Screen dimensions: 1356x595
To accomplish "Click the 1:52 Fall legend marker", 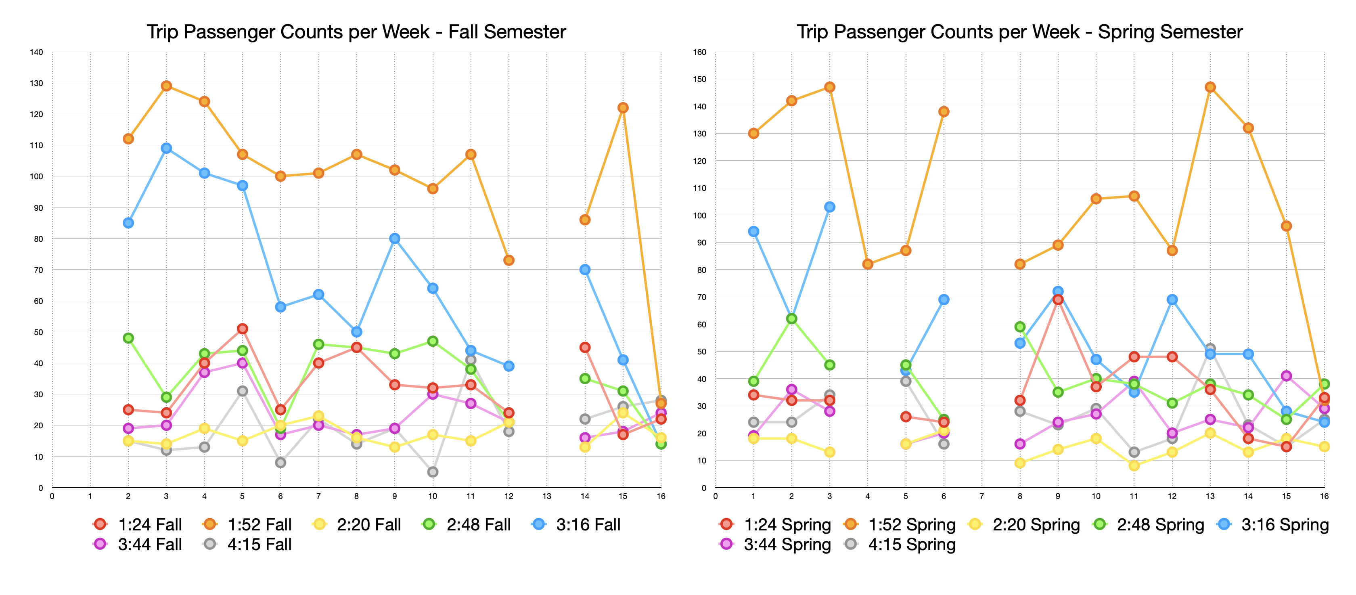I will pos(210,524).
